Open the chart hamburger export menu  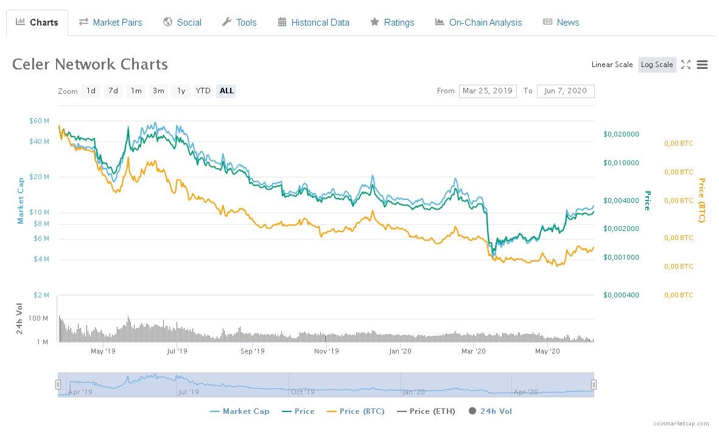pos(702,65)
